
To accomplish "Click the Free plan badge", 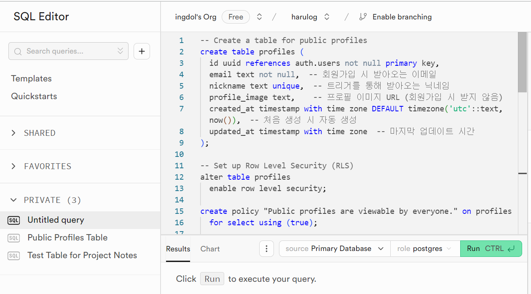I will pyautogui.click(x=236, y=17).
